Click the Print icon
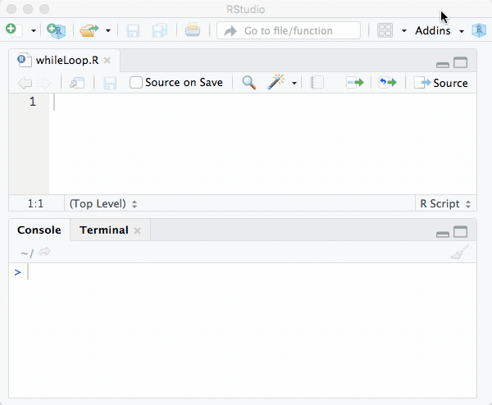This screenshot has height=405, width=492. tap(193, 30)
